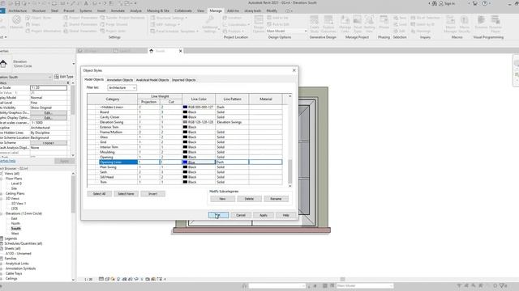Open the Annotate ribbon tab
519x291 pixels.
pyautogui.click(x=118, y=11)
